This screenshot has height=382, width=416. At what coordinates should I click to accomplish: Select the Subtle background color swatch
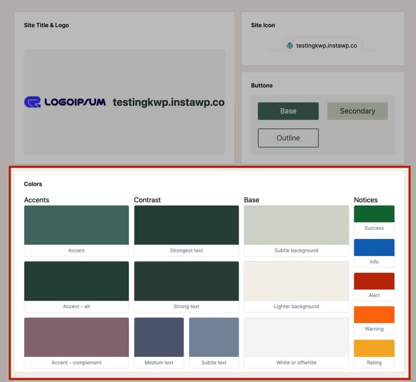(x=296, y=225)
